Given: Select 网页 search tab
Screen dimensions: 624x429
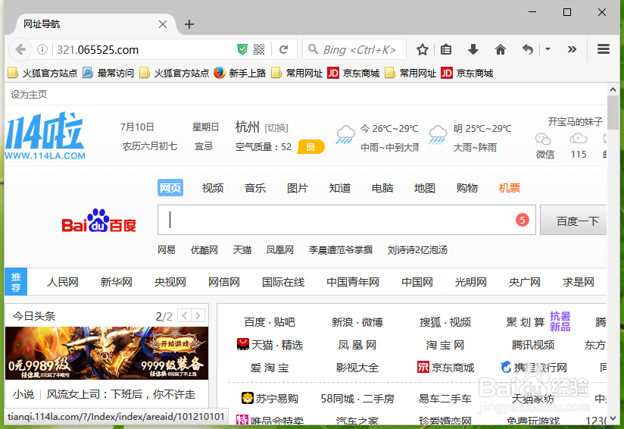Looking at the screenshot, I should point(170,188).
